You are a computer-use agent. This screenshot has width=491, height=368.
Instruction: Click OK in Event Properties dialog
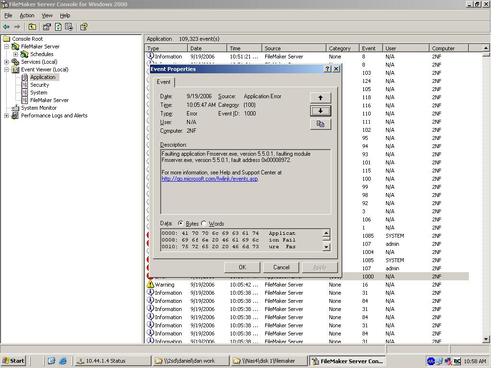242,267
